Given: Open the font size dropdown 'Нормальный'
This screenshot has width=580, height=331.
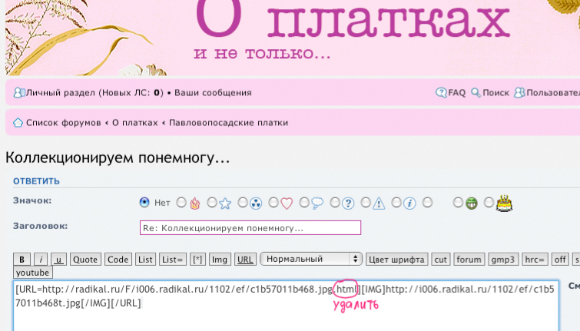Looking at the screenshot, I should point(311,260).
